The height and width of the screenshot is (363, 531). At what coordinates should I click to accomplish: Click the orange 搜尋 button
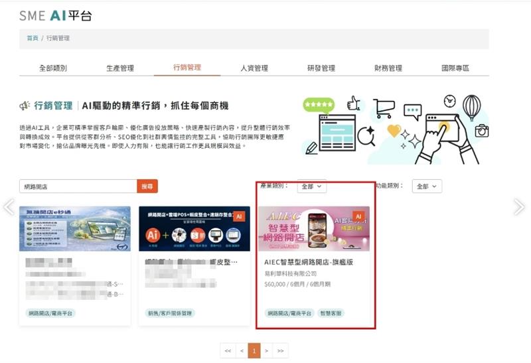tap(147, 186)
